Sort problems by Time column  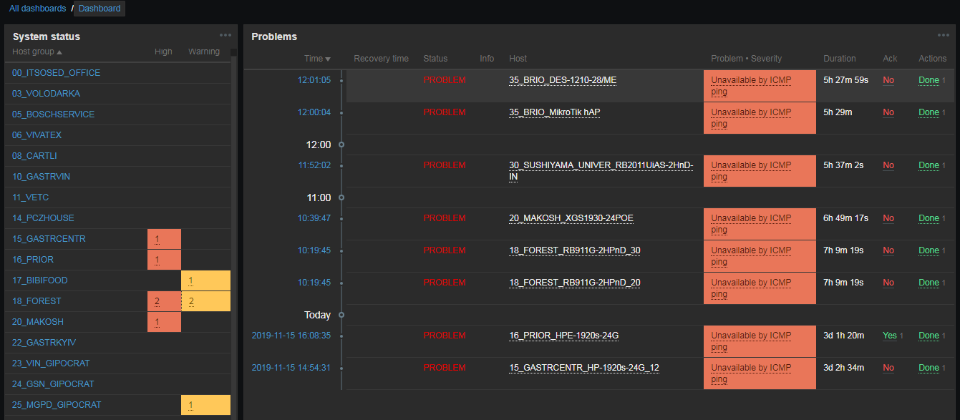[x=317, y=59]
